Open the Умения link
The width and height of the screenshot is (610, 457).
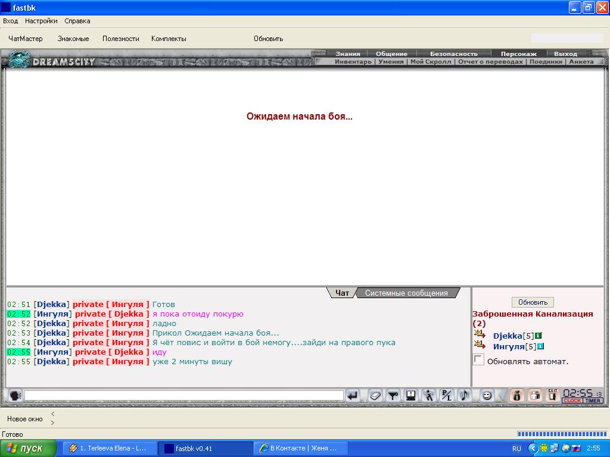[391, 61]
